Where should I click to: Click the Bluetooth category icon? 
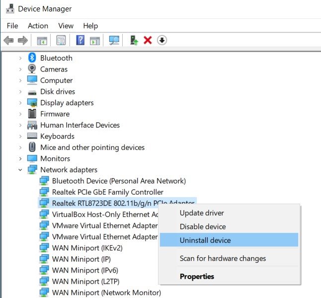pyautogui.click(x=32, y=58)
